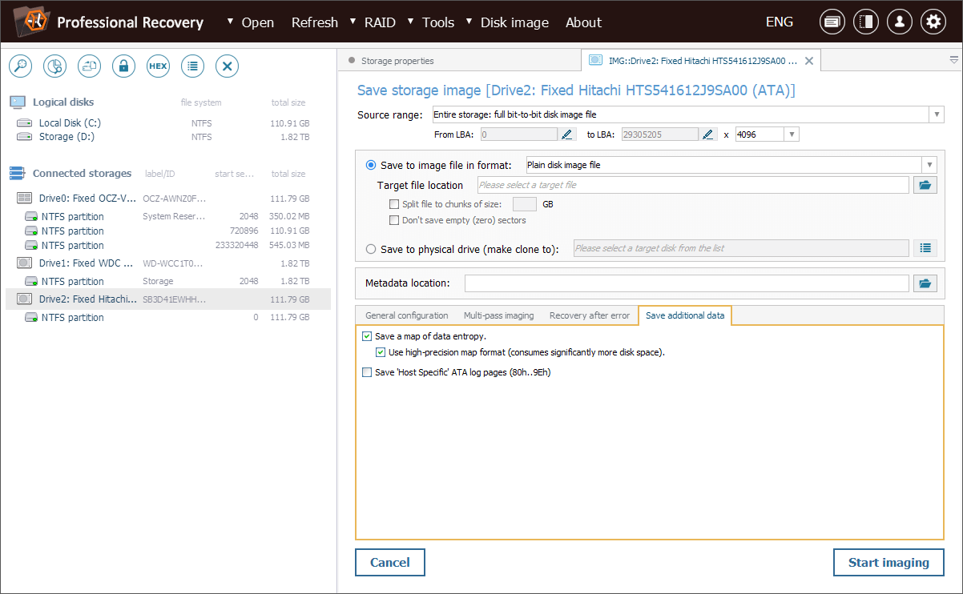Enable Save 'Host Specific' ATA log pages
The image size is (963, 594).
(x=367, y=372)
